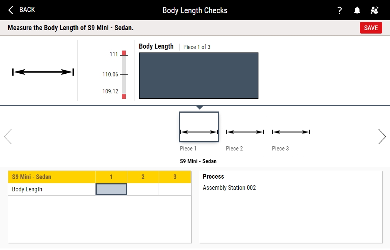This screenshot has width=390, height=250.
Task: Click the Body Length value entry field
Action: (x=198, y=76)
